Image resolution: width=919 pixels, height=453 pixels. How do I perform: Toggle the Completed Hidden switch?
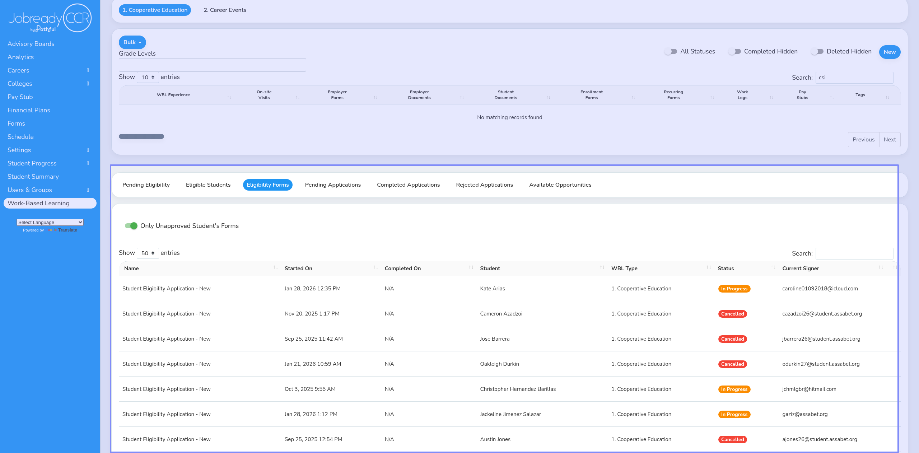coord(734,52)
